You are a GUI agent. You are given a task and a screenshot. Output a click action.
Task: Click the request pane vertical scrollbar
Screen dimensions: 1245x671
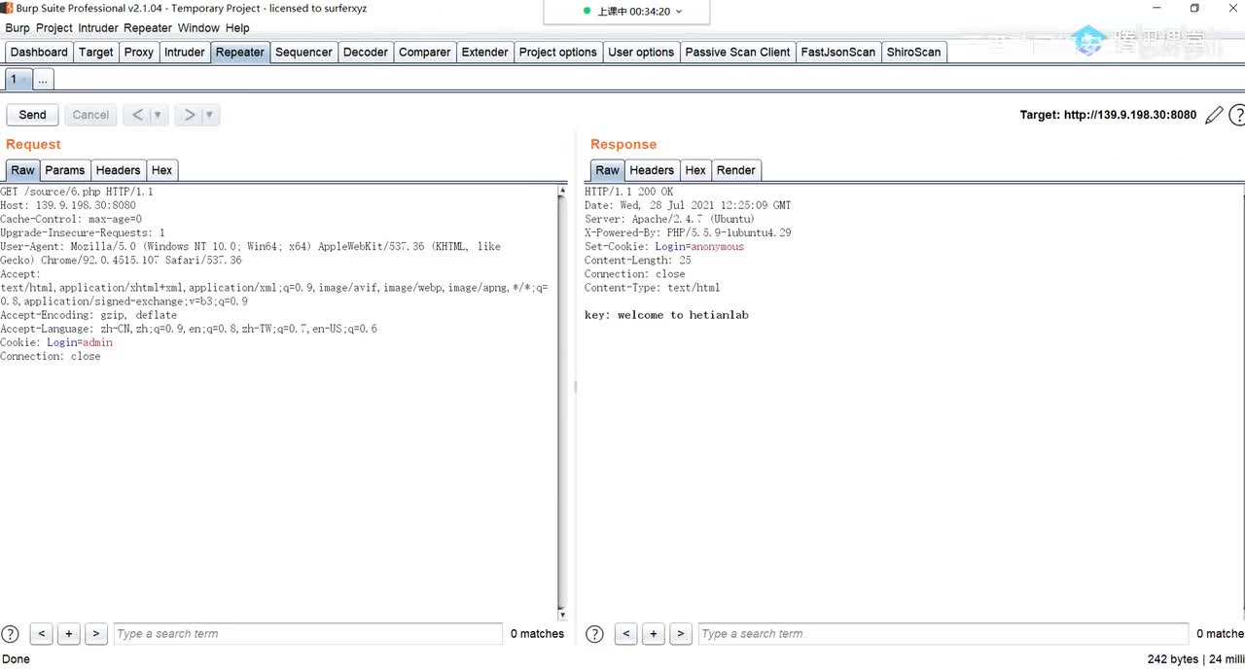tap(562, 401)
